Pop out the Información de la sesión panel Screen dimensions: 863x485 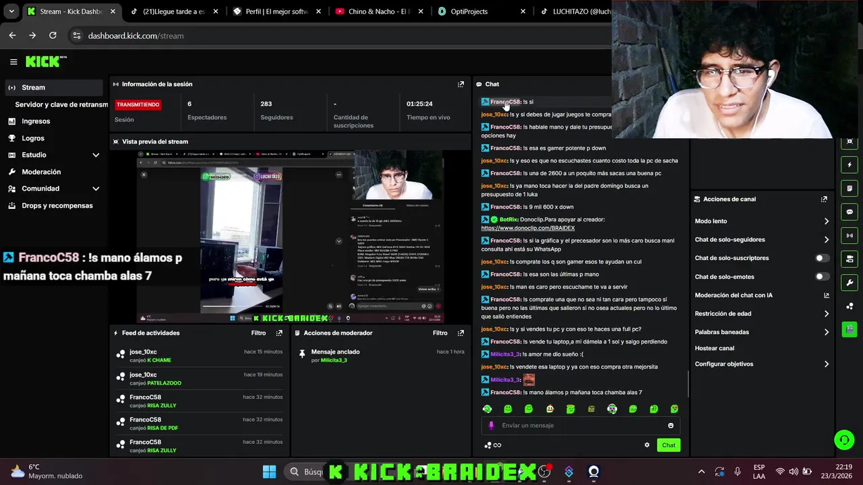coord(460,84)
